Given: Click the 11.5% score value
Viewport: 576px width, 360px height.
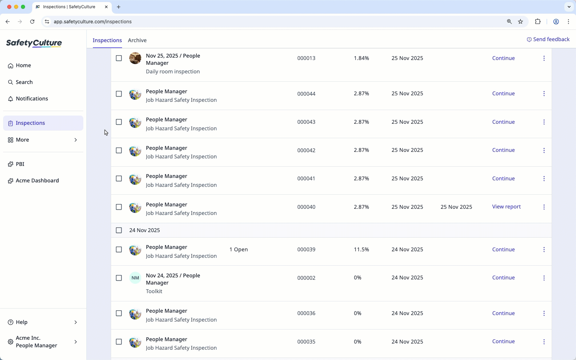Looking at the screenshot, I should (x=361, y=250).
